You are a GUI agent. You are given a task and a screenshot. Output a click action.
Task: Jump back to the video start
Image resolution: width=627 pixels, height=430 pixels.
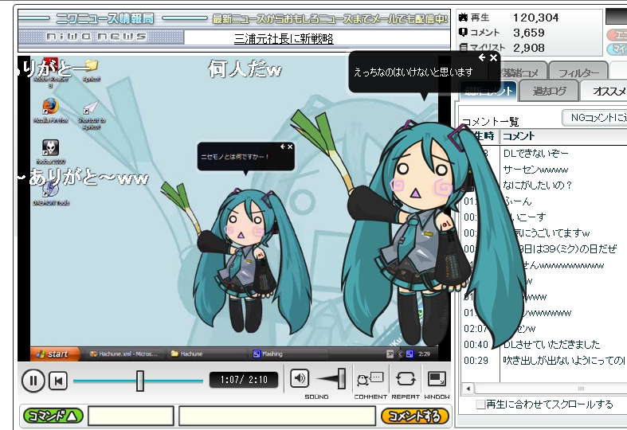tap(58, 381)
